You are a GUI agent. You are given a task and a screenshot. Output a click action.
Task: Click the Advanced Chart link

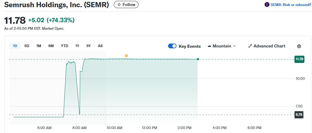coord(269,46)
